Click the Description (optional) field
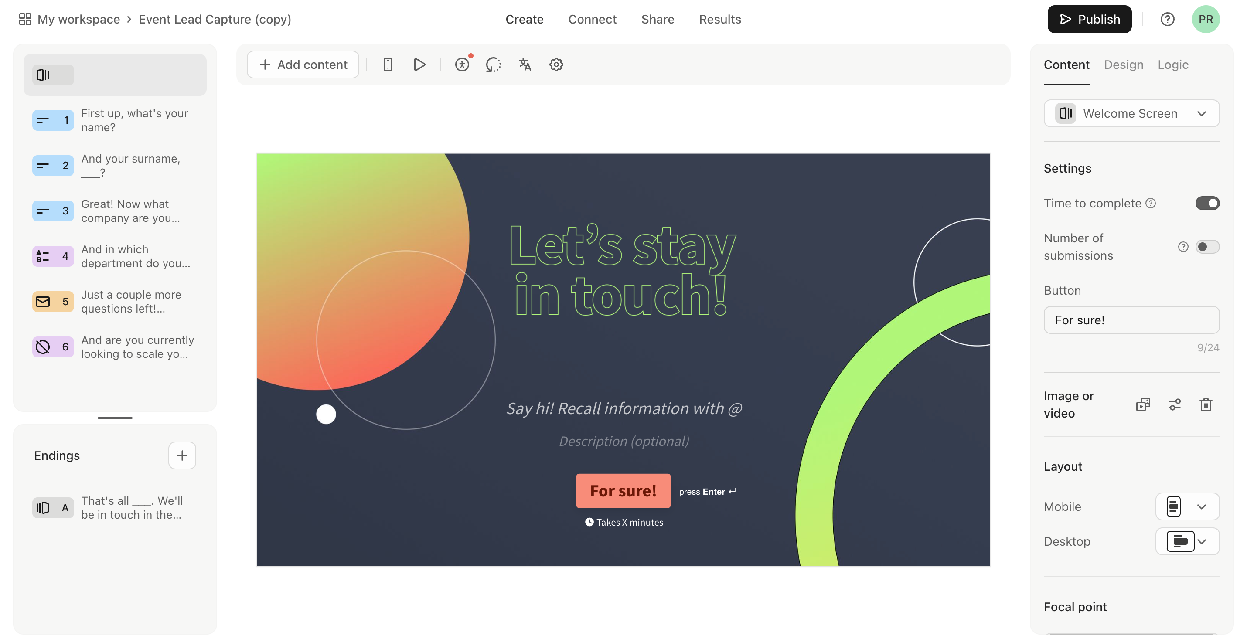This screenshot has width=1247, height=639. click(x=624, y=441)
